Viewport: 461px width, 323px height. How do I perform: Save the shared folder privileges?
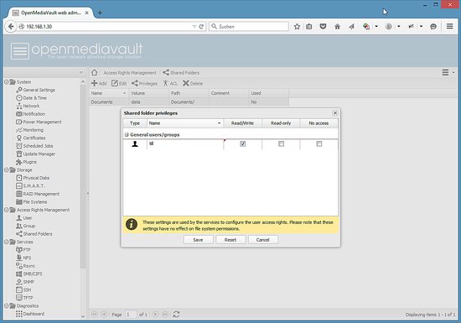(198, 240)
